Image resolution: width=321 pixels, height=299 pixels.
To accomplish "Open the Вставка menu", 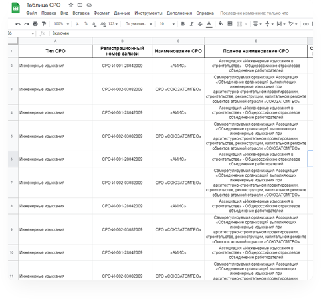I will 81,13.
